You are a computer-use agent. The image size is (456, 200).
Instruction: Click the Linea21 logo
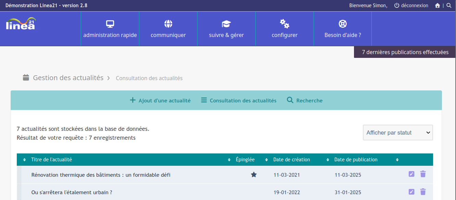pos(21,23)
